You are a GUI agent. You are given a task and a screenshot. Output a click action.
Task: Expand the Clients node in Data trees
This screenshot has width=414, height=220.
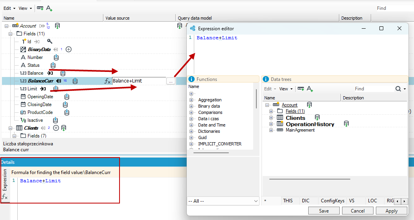271,117
